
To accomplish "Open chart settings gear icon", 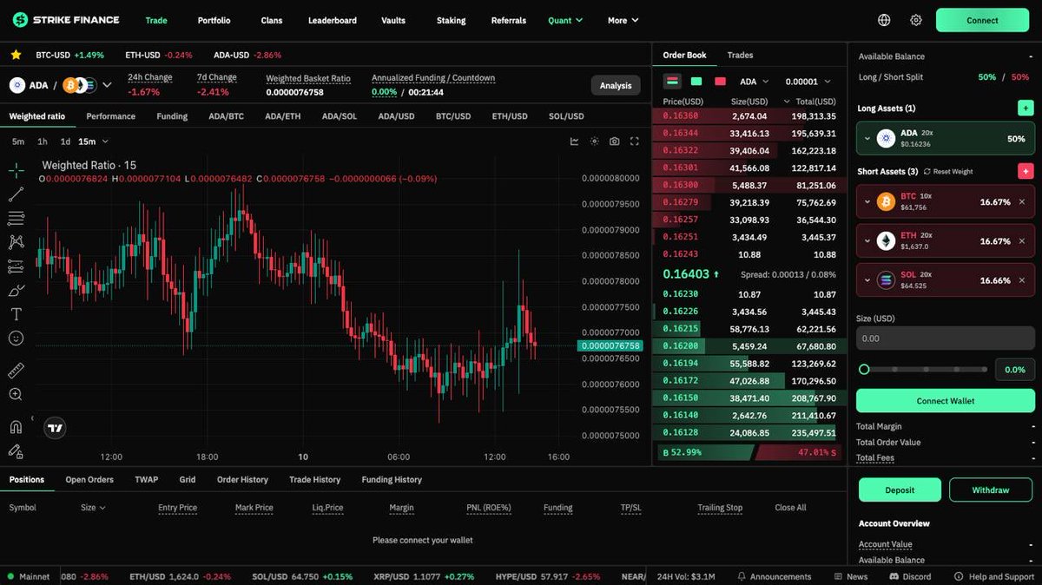I will click(595, 141).
